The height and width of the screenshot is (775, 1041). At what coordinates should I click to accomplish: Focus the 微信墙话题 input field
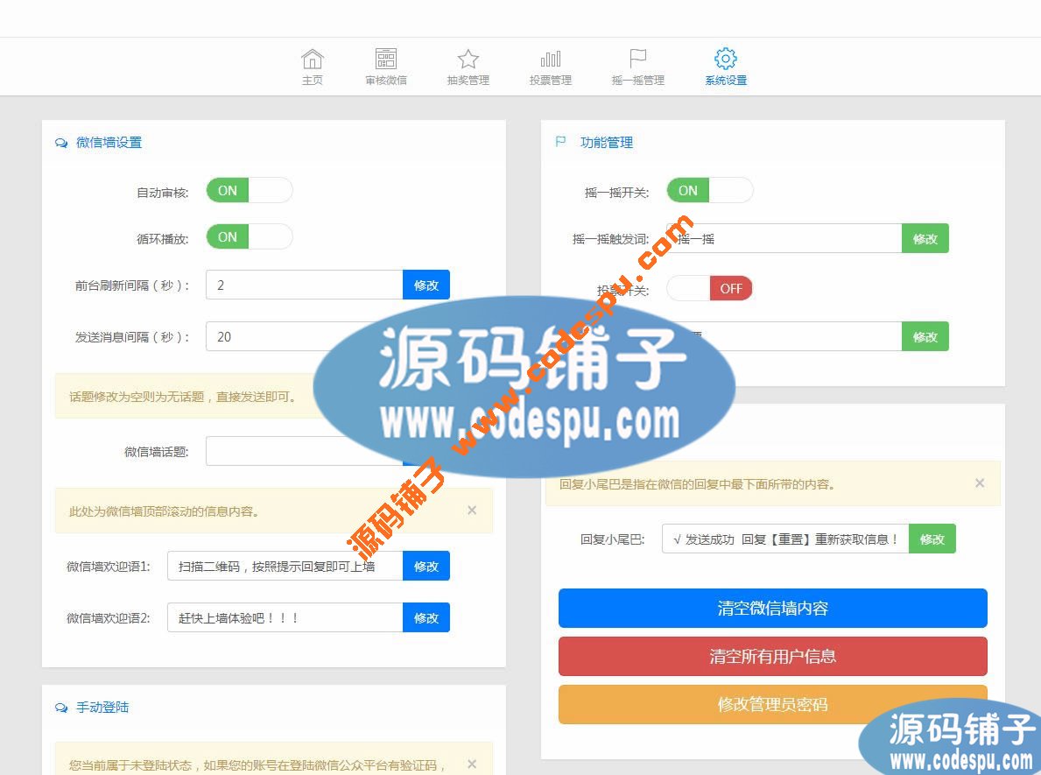point(304,451)
